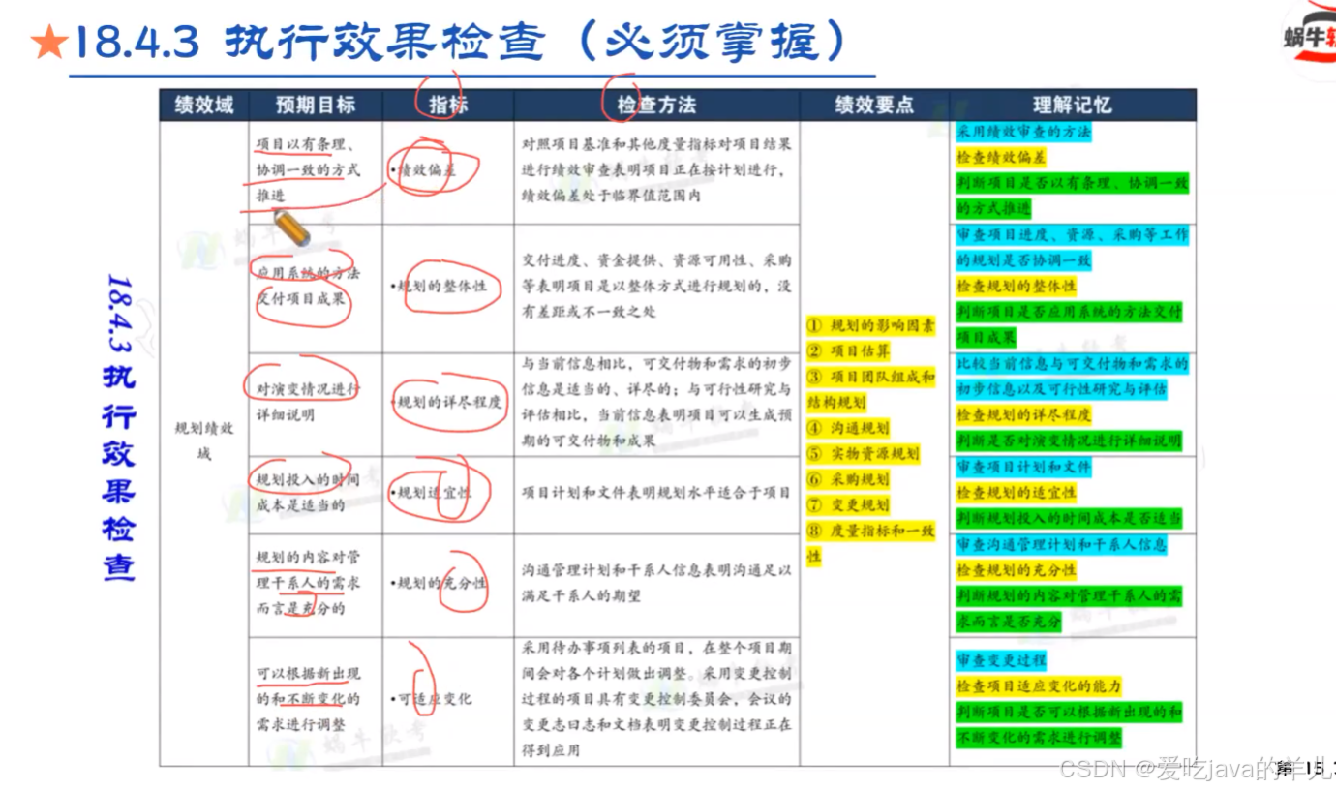The height and width of the screenshot is (791, 1336).
Task: Click the blue note 审查项目计划和文件
Action: point(1024,467)
